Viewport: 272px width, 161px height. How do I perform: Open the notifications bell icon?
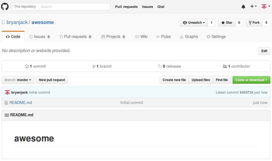point(243,7)
